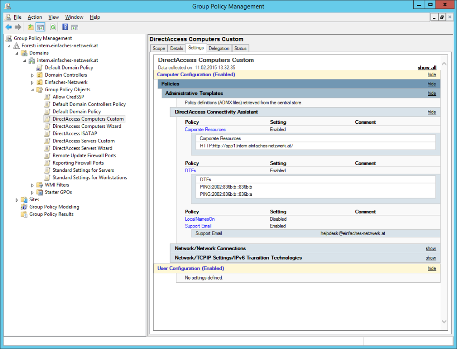Click the rightmost toolbar icon after Help
The width and height of the screenshot is (457, 349).
pos(75,27)
